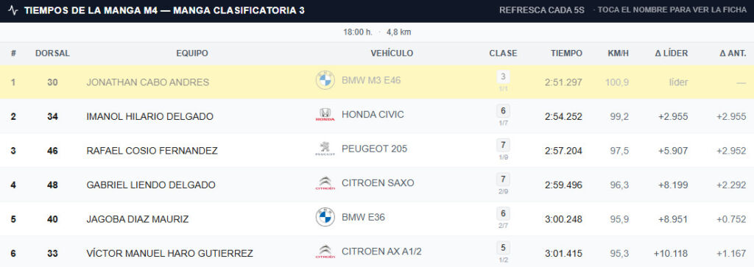This screenshot has height=267, width=754.
Task: Open Rafael Cosio Fernandez driver profile
Action: point(152,151)
